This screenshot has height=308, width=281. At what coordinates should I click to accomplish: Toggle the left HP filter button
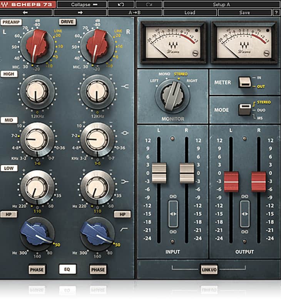8,214
